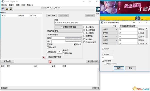This screenshot has height=91, width=150.
Task: Open the first row's 2 字节 type dropdown
Action: click(110, 29)
